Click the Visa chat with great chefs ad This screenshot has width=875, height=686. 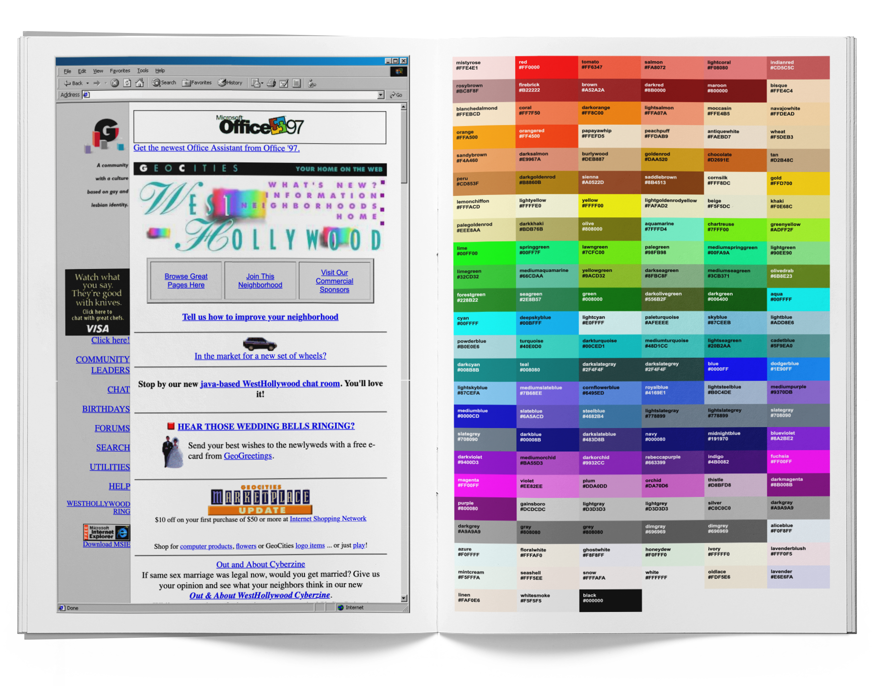click(97, 302)
